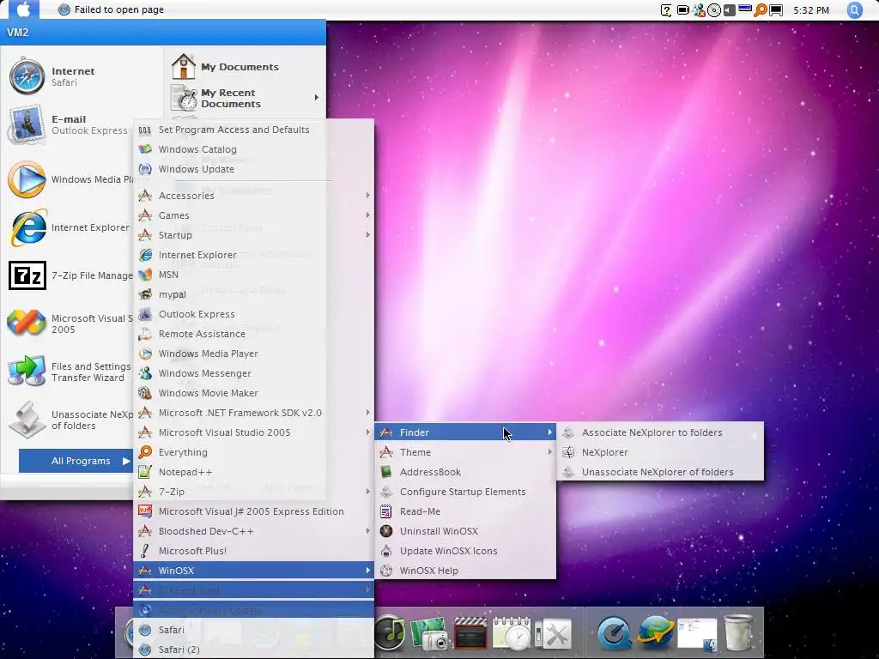Image resolution: width=879 pixels, height=659 pixels.
Task: Open WinOSX Help
Action: 465,571
